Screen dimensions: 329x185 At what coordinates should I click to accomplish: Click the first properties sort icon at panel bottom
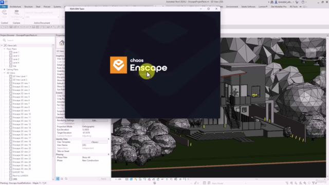click(x=58, y=179)
